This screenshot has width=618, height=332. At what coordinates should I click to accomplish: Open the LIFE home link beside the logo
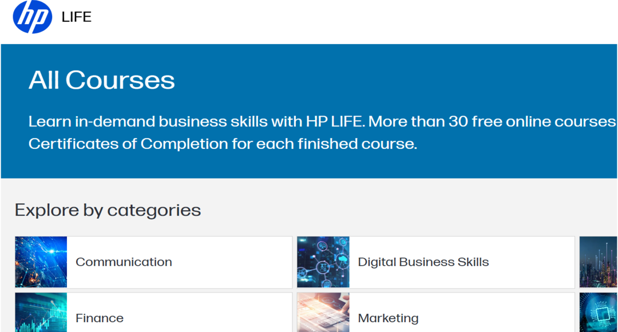pyautogui.click(x=77, y=17)
